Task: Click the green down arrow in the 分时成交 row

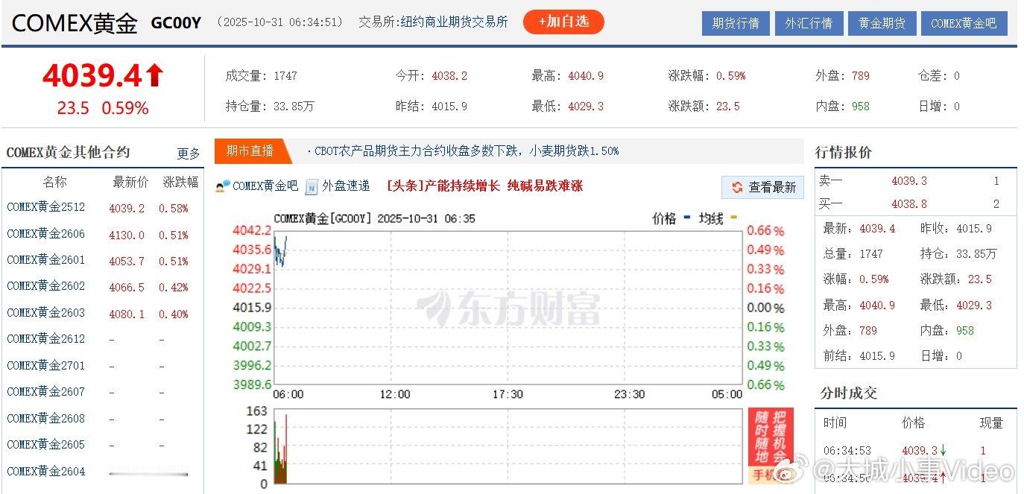Action: click(x=943, y=450)
